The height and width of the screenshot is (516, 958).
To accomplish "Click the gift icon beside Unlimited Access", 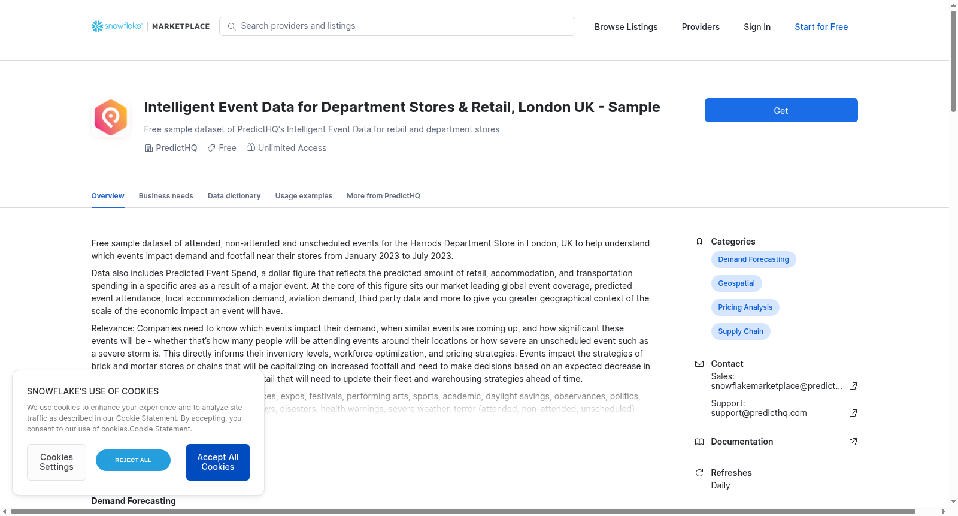I will click(251, 147).
